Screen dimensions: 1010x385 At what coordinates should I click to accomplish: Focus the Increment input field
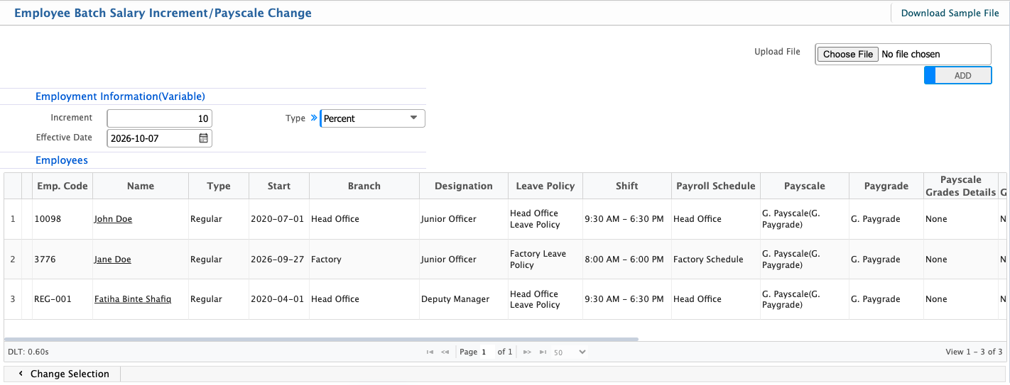[159, 118]
